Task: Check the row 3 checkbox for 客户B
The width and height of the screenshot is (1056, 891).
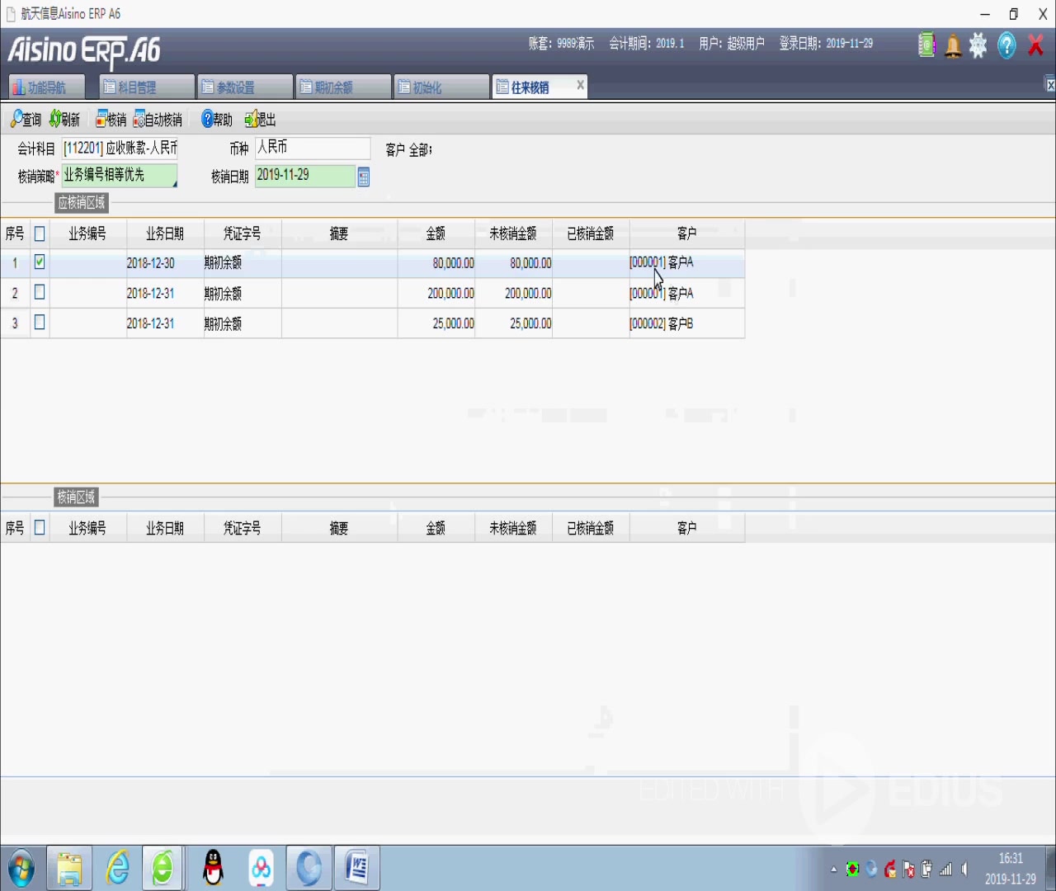Action: 40,323
